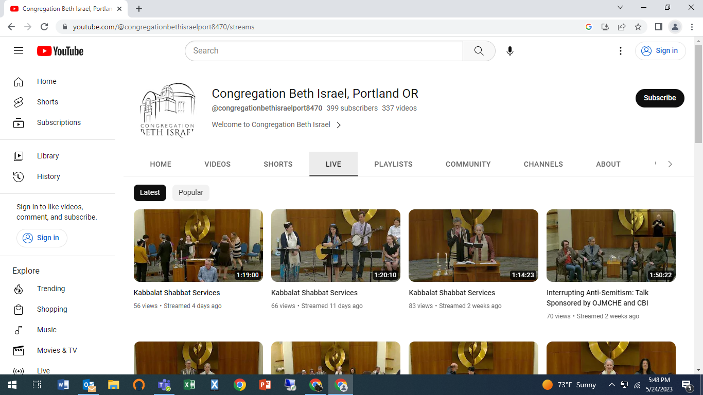Select the Popular filter chip
Viewport: 703px width, 395px height.
point(191,192)
